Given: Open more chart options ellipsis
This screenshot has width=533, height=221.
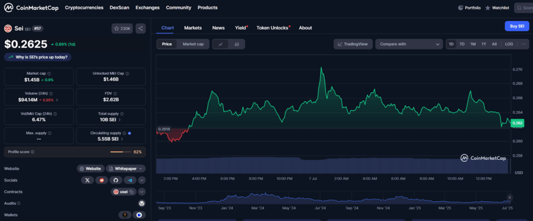Looking at the screenshot, I should coord(524,44).
